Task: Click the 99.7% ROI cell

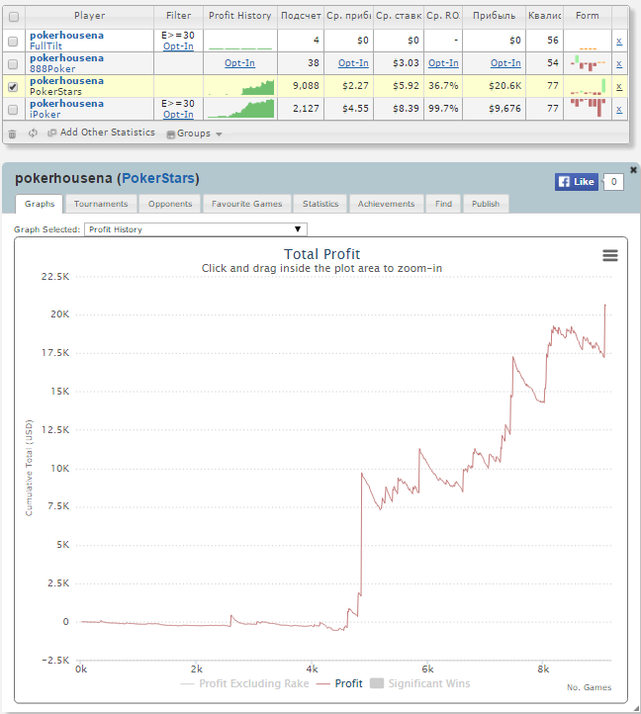Action: pyautogui.click(x=443, y=109)
